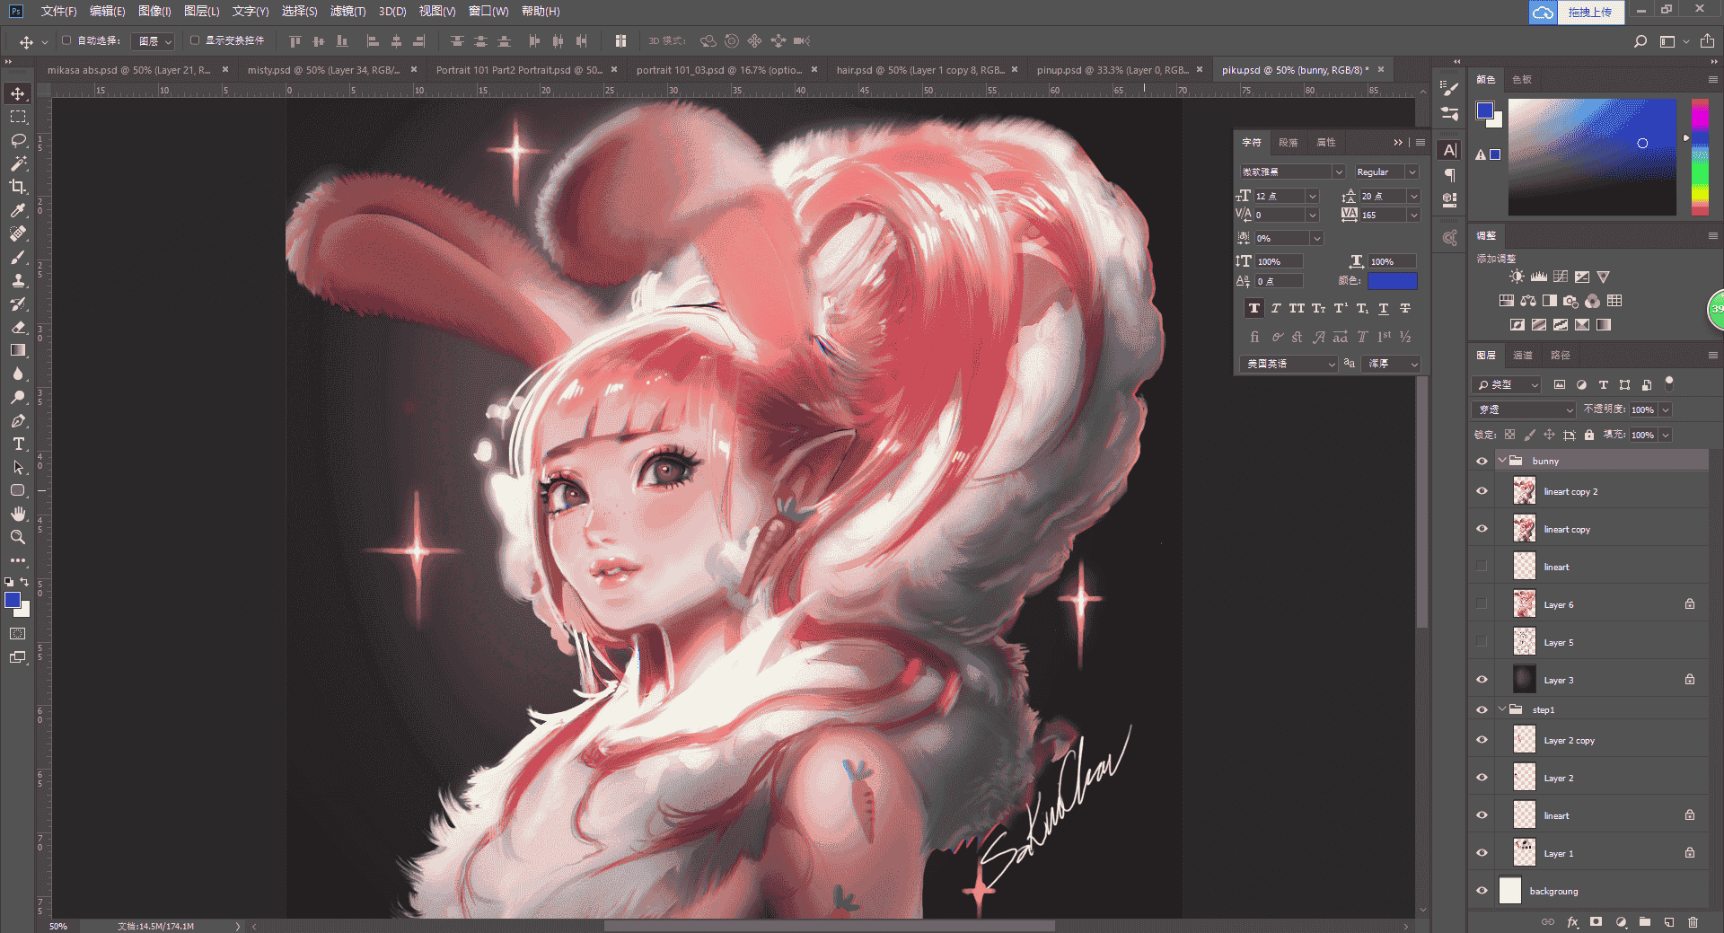
Task: Click the create new group folder icon
Action: click(x=1644, y=921)
